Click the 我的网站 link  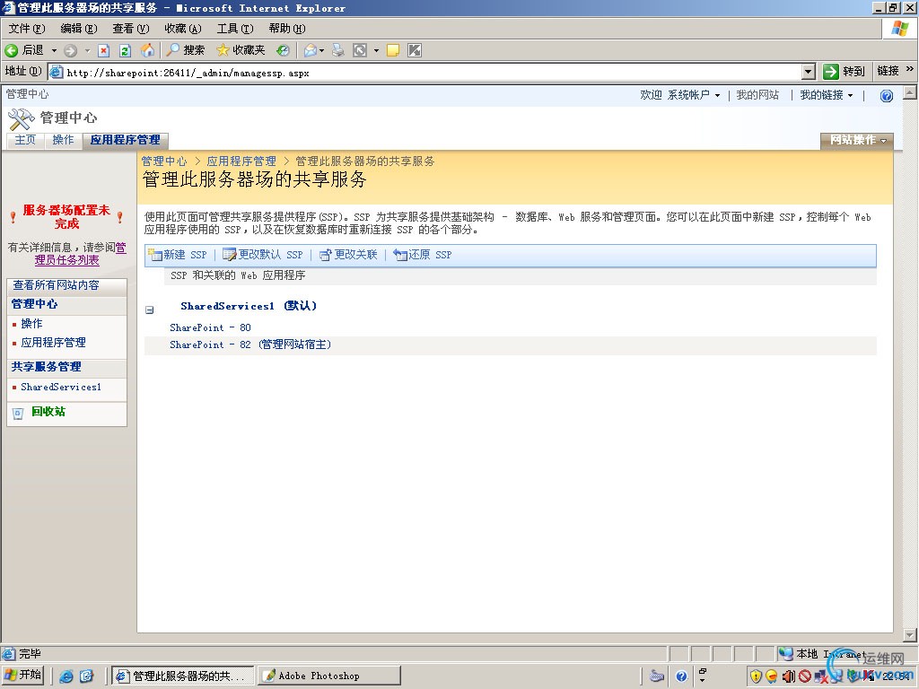coord(757,95)
